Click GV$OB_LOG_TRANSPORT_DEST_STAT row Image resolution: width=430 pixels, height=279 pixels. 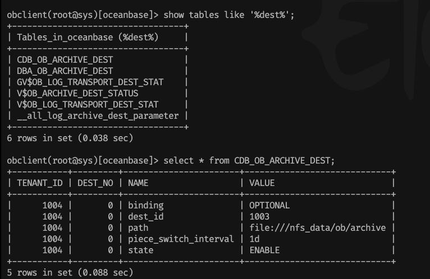tap(90, 82)
